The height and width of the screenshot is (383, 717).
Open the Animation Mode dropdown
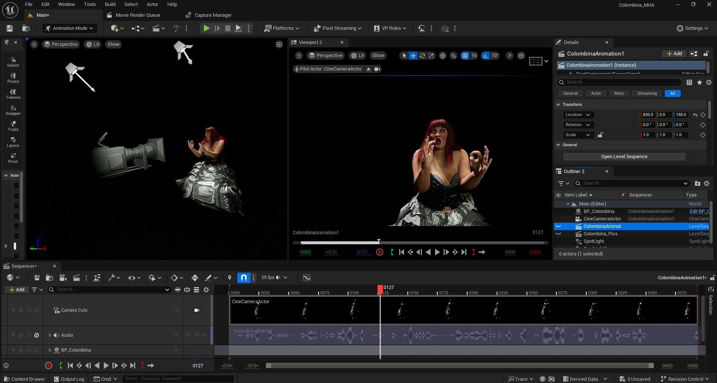click(x=69, y=28)
